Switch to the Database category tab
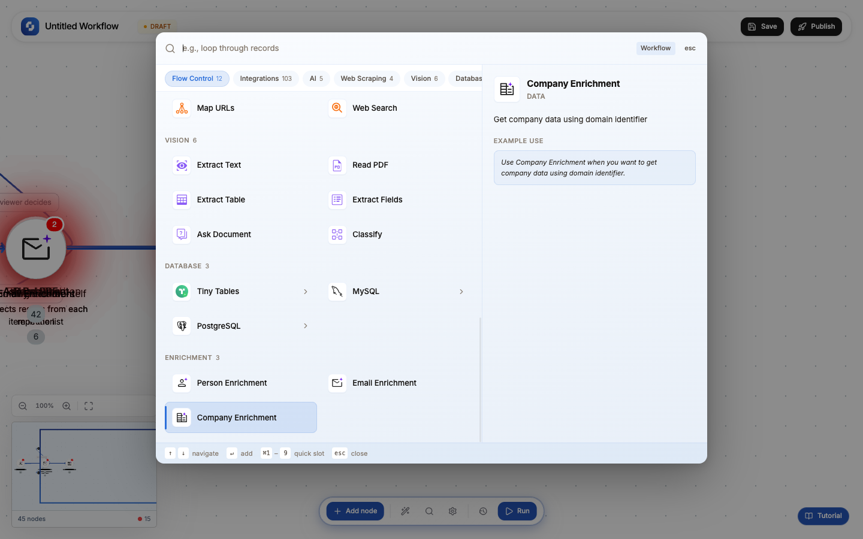 [x=466, y=78]
